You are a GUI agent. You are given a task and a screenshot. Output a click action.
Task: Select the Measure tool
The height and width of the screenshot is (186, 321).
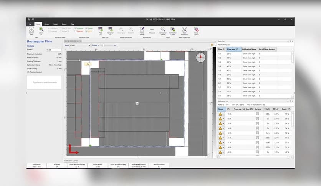[x=152, y=29]
